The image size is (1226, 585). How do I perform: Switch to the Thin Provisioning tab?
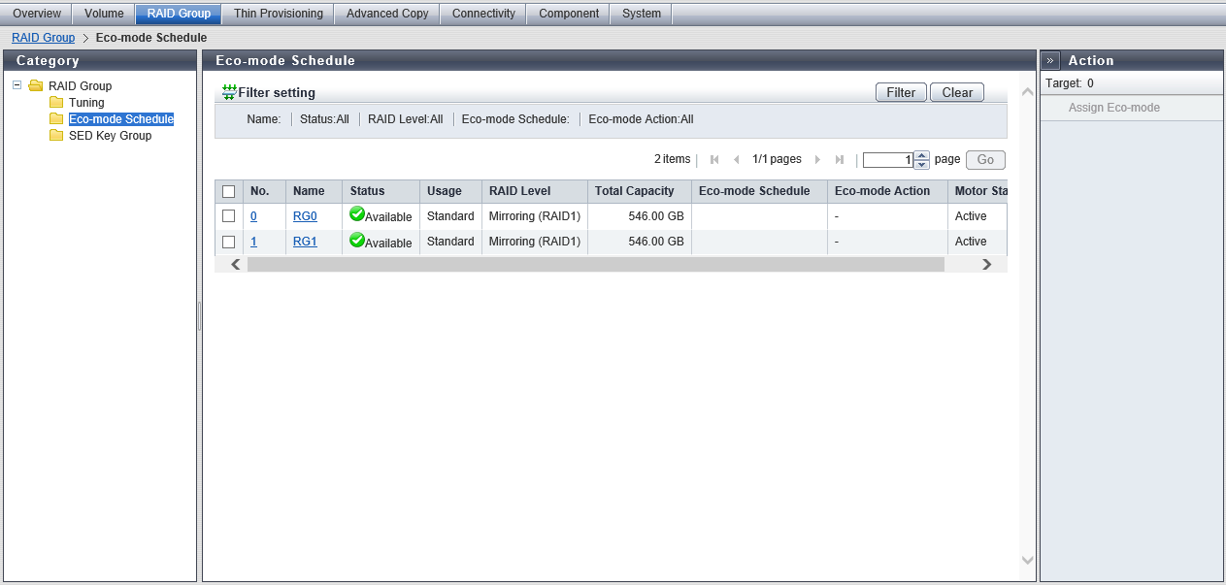pos(278,14)
